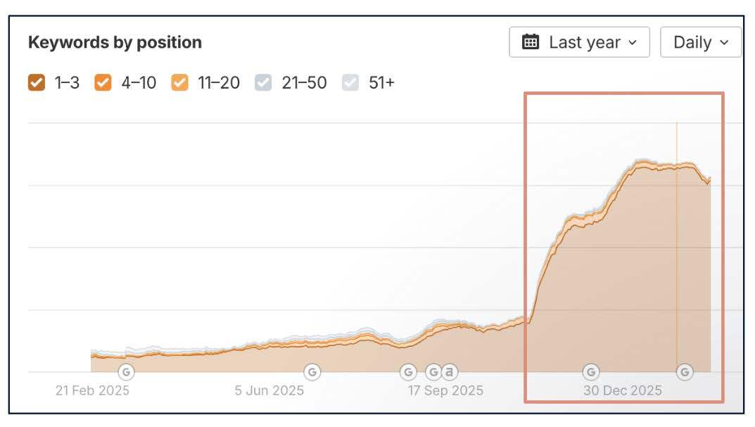The height and width of the screenshot is (427, 755).
Task: Toggle the 4–10 position checkbox
Action: 103,83
